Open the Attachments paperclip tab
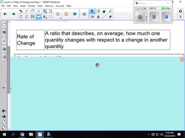185x138 pixels. [x=4, y=41]
